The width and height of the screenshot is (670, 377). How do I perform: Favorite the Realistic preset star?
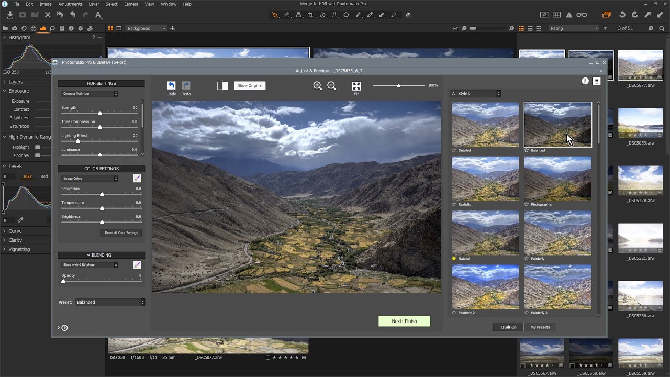(454, 204)
